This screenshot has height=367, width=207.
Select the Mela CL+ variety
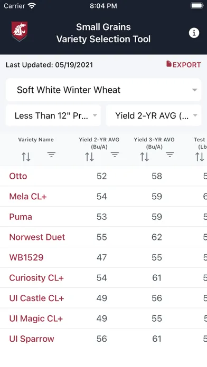pos(28,196)
